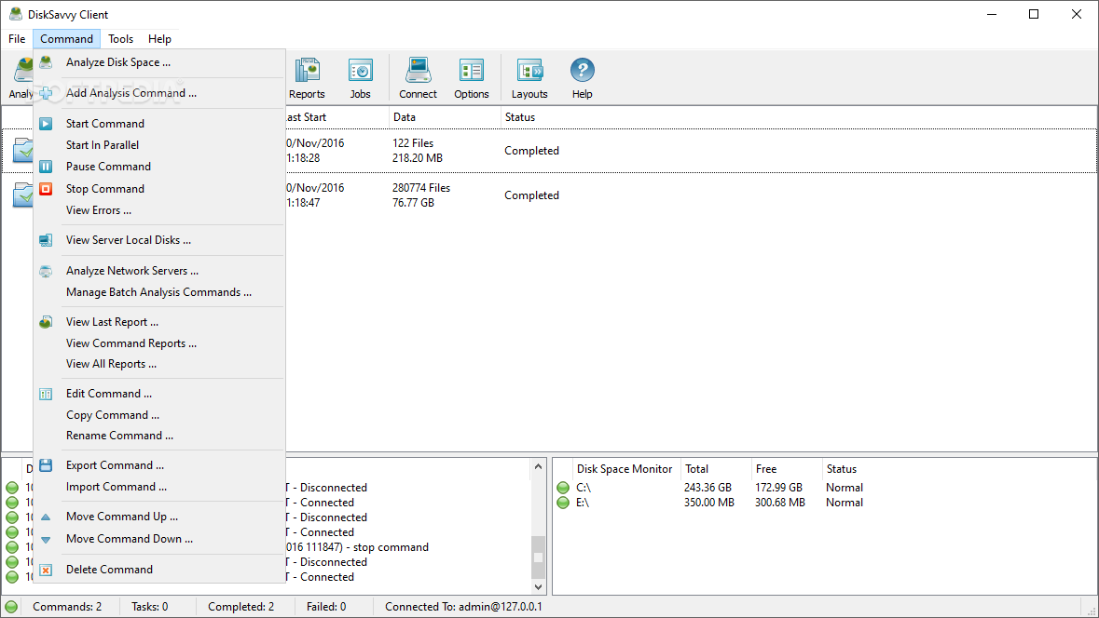Click the Pause Command icon
Image resolution: width=1099 pixels, height=618 pixels.
click(46, 167)
